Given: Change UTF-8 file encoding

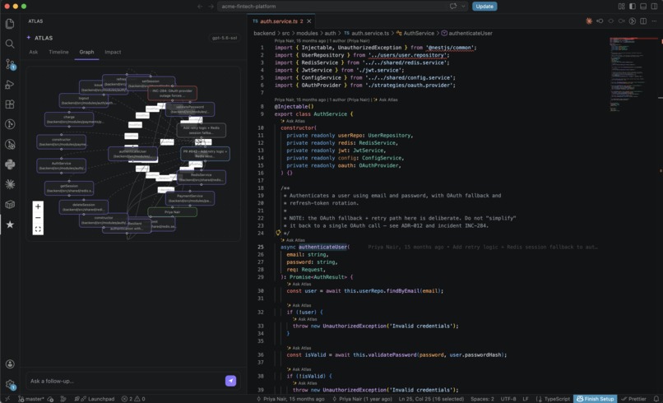Looking at the screenshot, I should tap(508, 399).
